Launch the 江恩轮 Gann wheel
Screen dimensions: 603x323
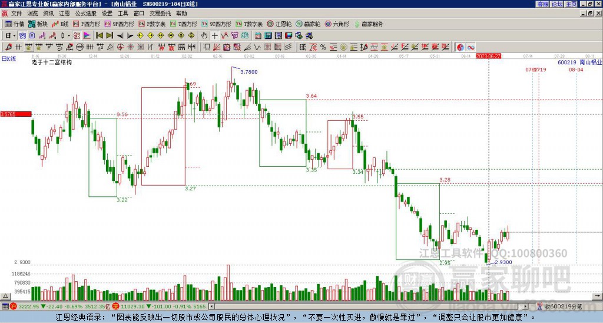click(279, 24)
